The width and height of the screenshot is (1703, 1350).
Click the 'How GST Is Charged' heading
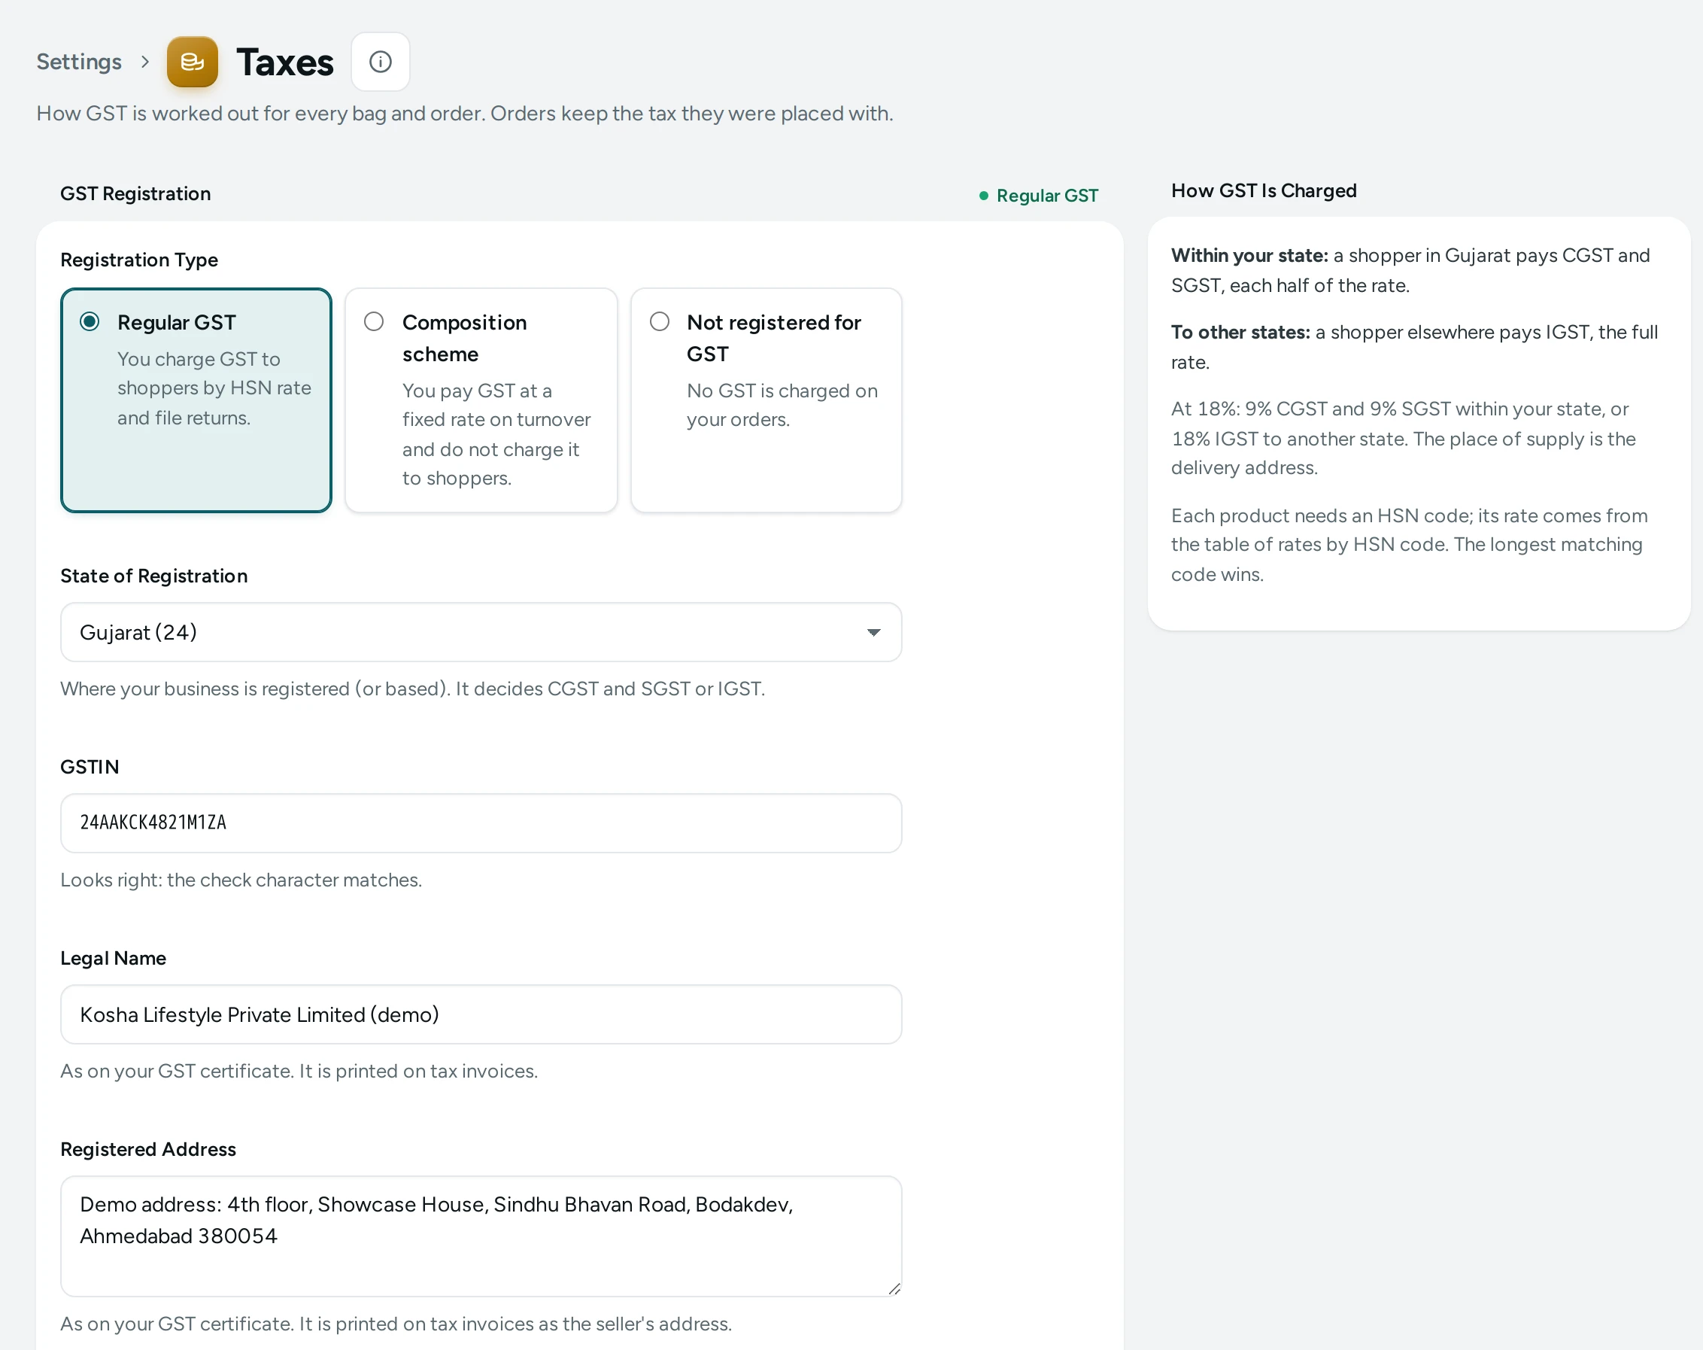coord(1264,190)
